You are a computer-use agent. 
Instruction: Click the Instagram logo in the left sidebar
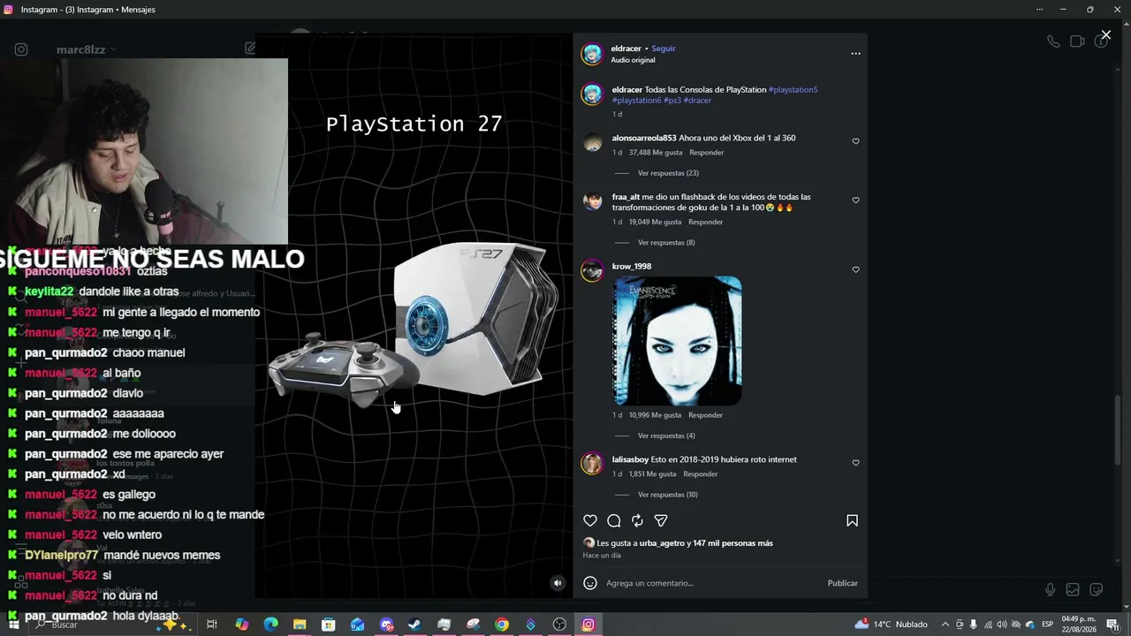21,49
